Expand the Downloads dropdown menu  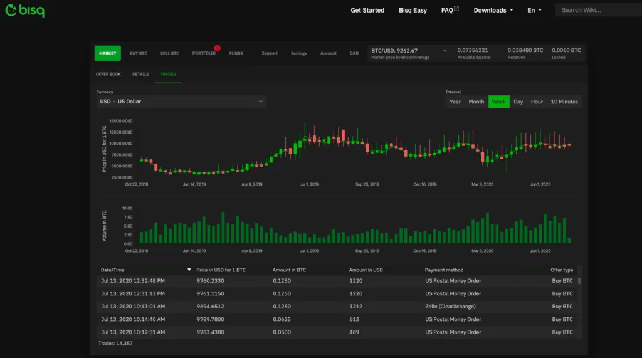493,10
